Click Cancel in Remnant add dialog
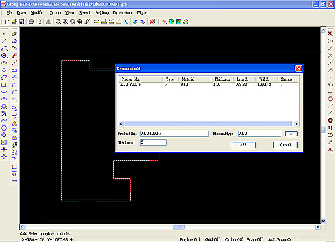Image resolution: width=335 pixels, height=242 pixels. pyautogui.click(x=285, y=145)
